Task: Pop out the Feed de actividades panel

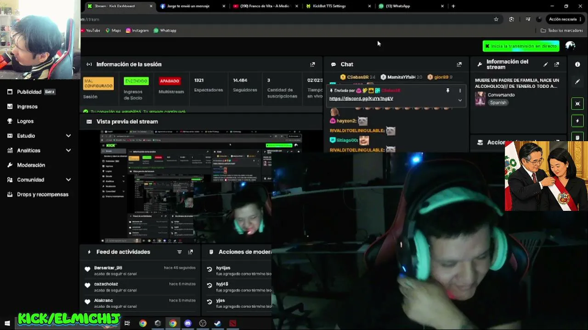Action: click(x=191, y=252)
